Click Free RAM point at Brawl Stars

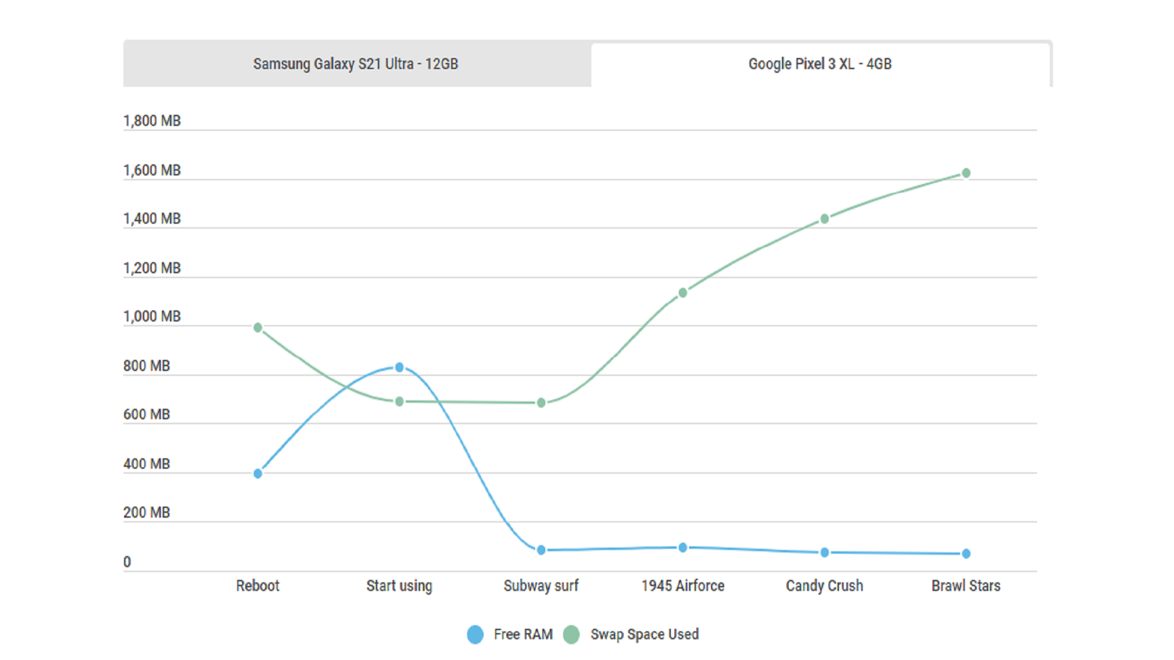click(x=966, y=554)
